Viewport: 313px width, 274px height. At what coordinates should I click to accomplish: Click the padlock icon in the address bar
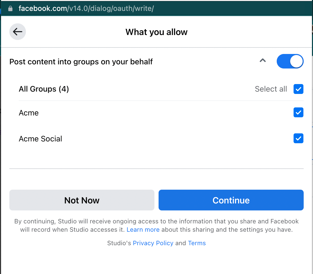10,8
